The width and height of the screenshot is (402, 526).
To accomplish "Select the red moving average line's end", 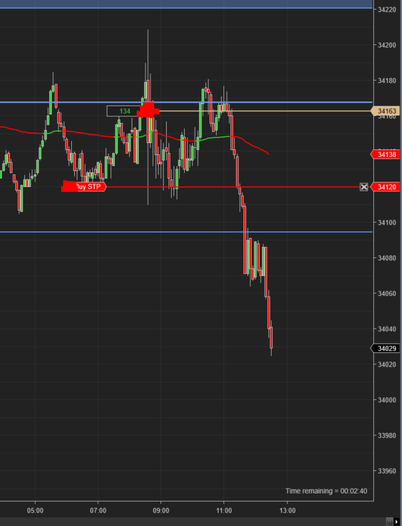I will point(267,153).
